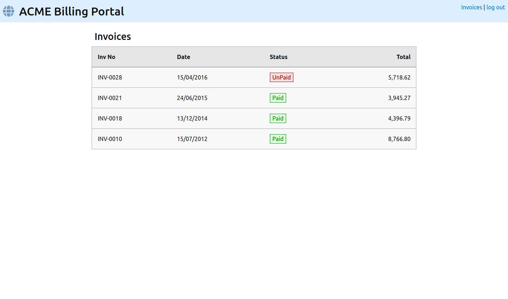Click the date 13/12/2014

pyautogui.click(x=192, y=118)
